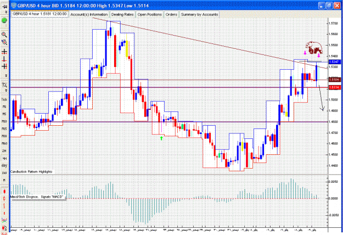Click the 1.5700 price axis value
The image size is (343, 235).
pyautogui.click(x=333, y=23)
